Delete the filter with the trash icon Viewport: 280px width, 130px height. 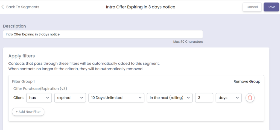click(x=250, y=98)
